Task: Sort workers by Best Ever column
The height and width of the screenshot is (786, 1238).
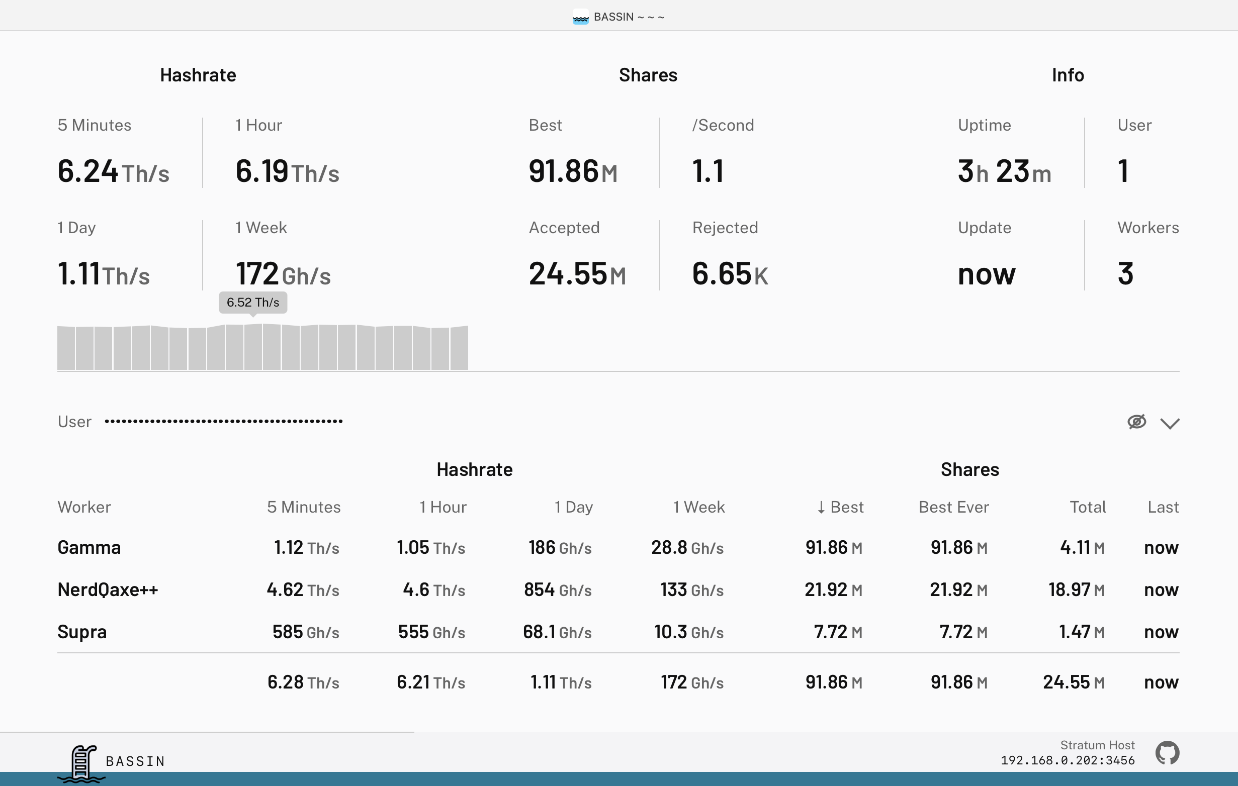Action: 953,507
